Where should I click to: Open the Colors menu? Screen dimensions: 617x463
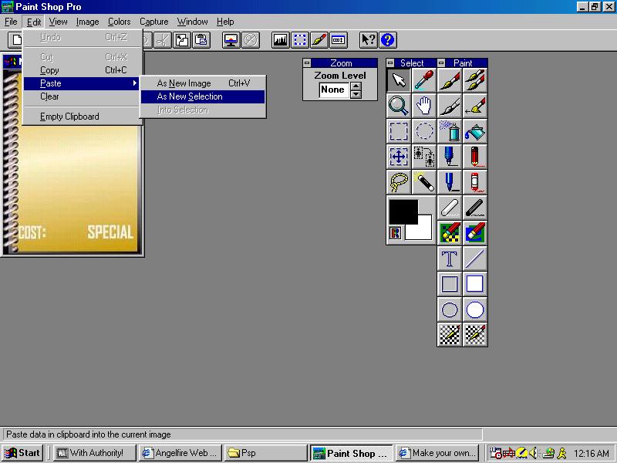(119, 22)
